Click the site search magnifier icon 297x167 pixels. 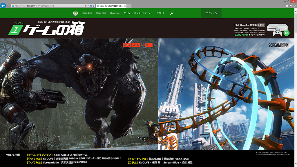click(172, 13)
